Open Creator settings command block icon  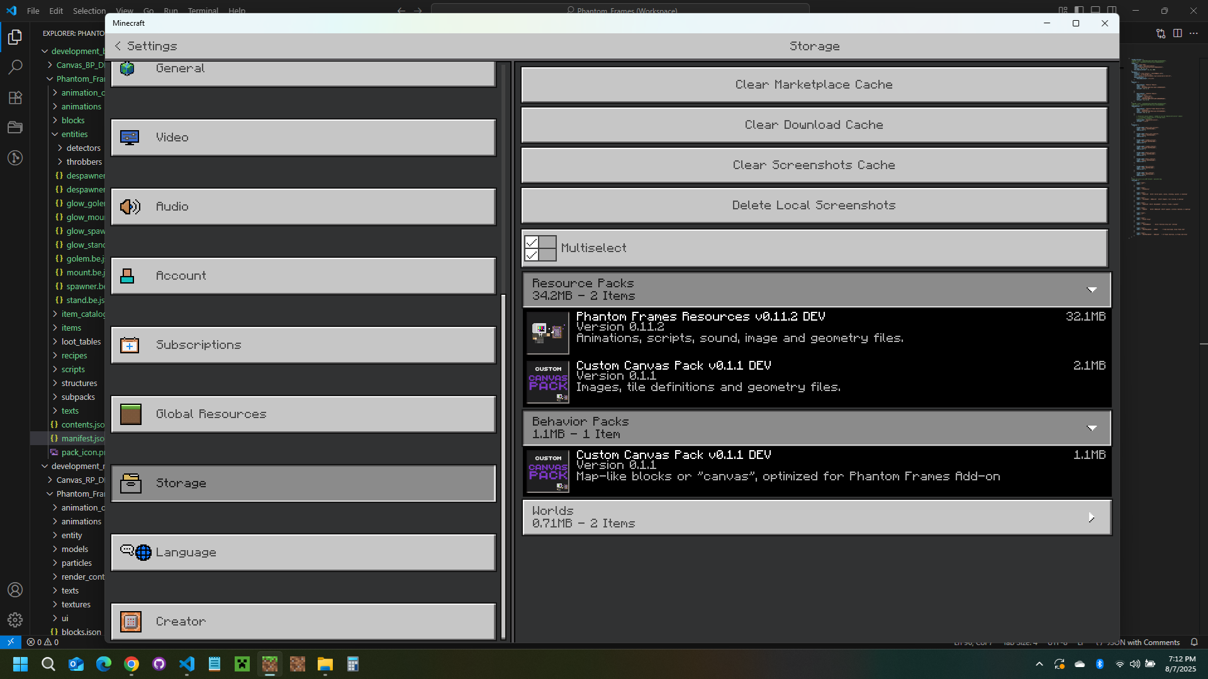point(130,622)
